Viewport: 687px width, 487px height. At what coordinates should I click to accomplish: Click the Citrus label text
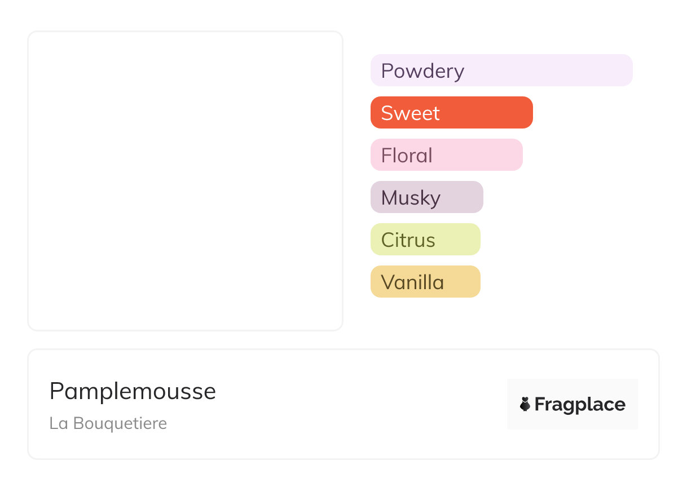coord(408,240)
